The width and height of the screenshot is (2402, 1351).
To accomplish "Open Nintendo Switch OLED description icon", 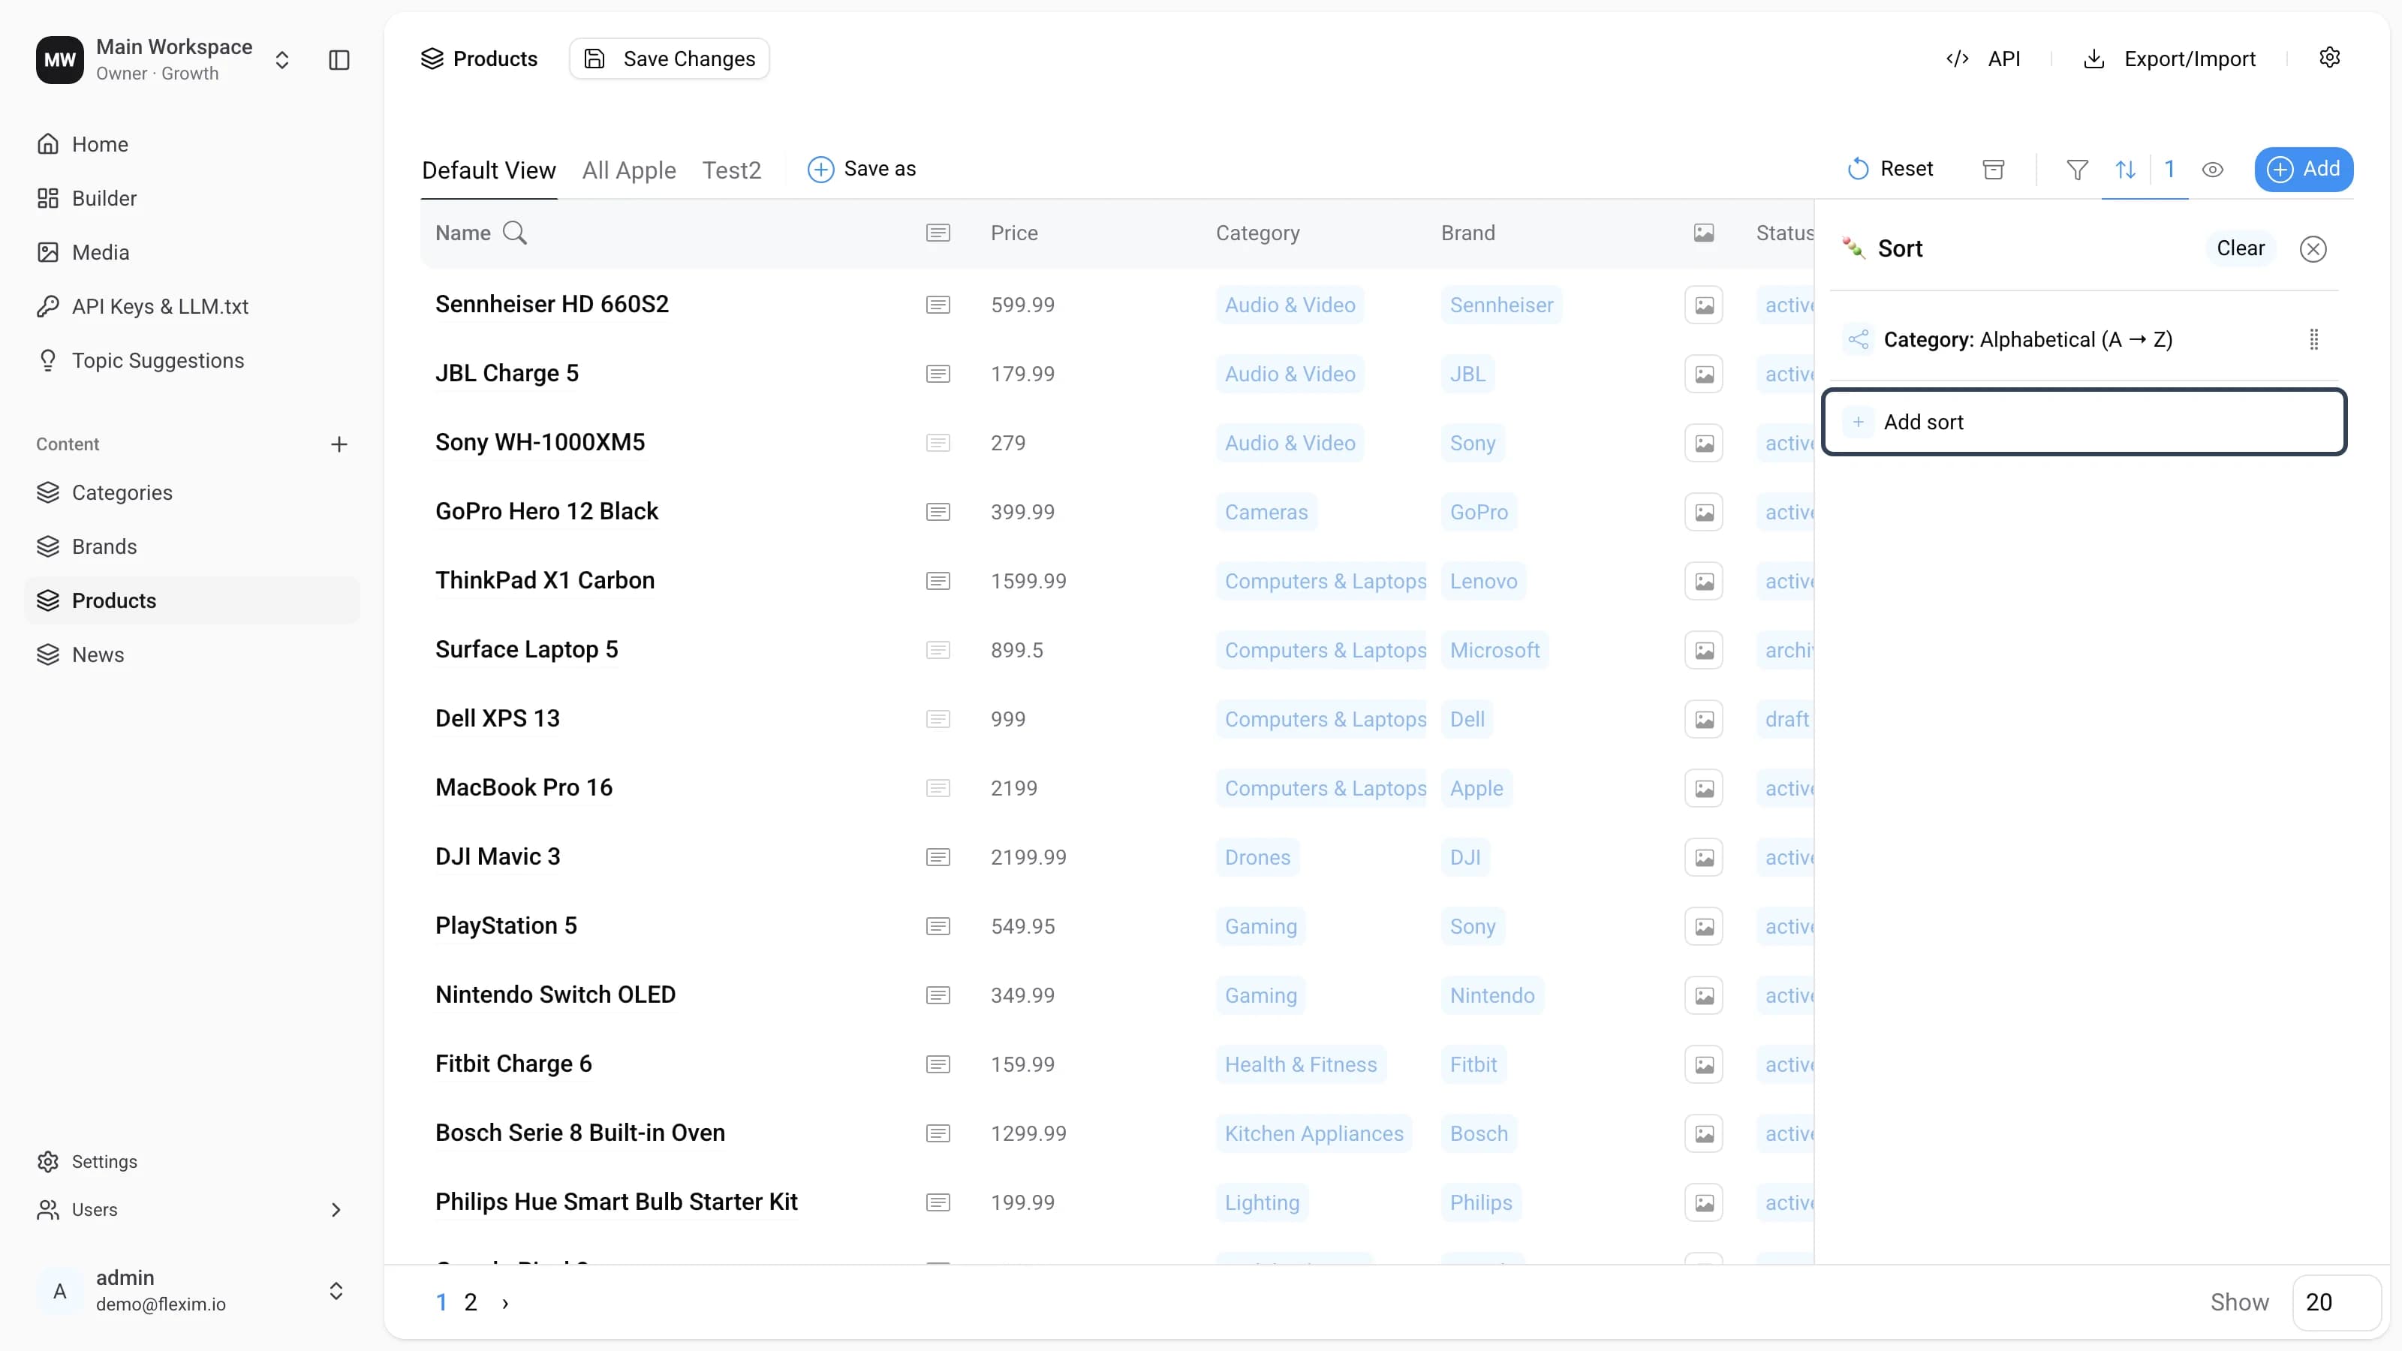I will [938, 994].
